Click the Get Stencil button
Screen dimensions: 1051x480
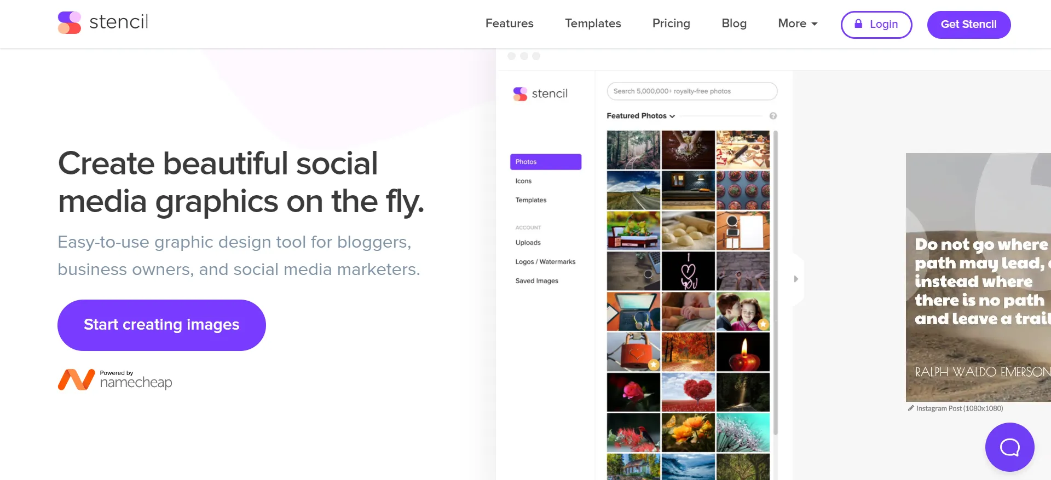(969, 25)
